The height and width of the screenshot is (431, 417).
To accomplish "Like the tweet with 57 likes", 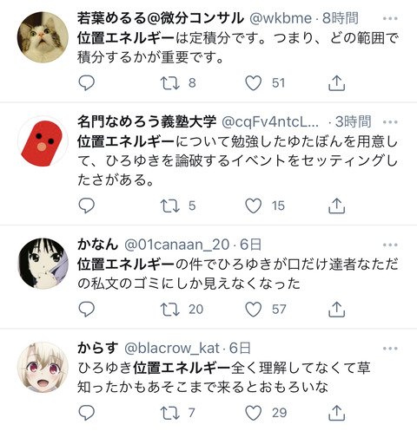I will (x=254, y=310).
